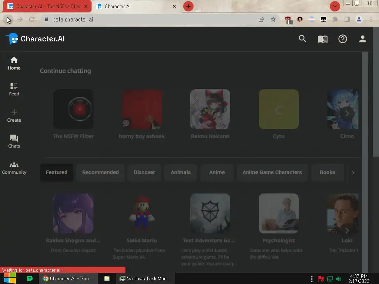Open the Cyto character chat
Image resolution: width=379 pixels, height=284 pixels.
[278, 114]
